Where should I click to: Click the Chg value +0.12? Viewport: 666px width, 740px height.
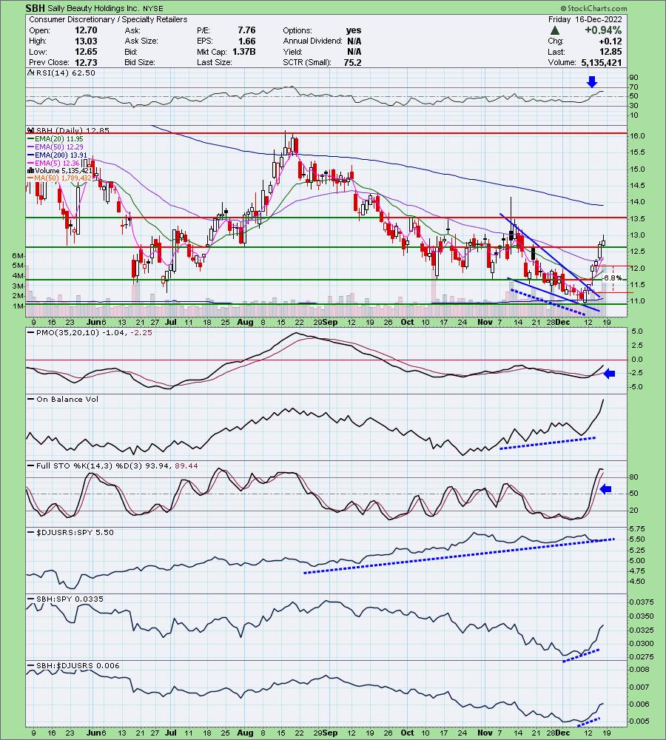(x=610, y=41)
